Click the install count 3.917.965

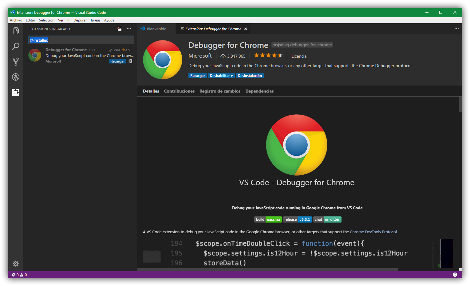233,56
